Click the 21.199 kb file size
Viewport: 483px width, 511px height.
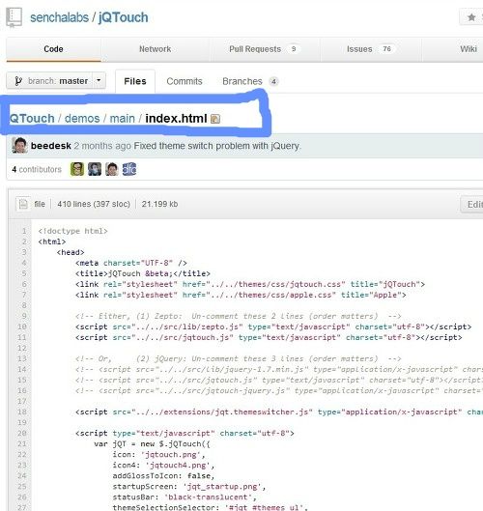coord(159,204)
